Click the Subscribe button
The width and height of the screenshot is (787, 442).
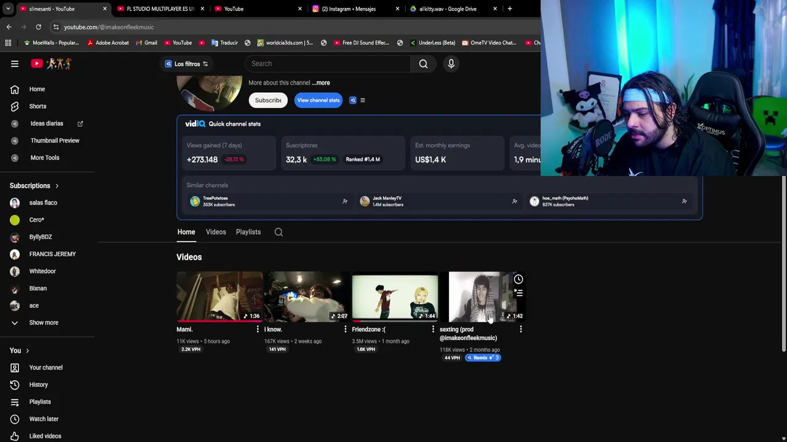(268, 100)
